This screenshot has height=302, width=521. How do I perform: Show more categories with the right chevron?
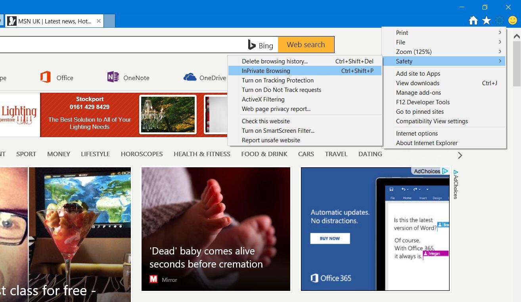coord(460,155)
